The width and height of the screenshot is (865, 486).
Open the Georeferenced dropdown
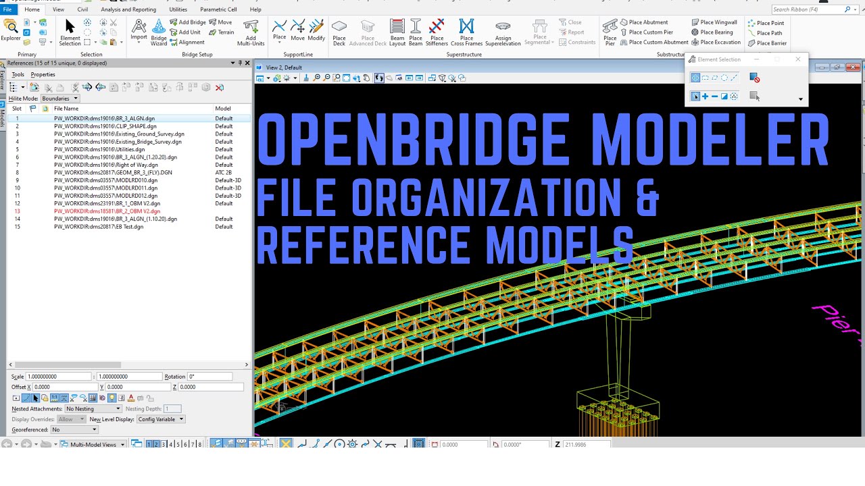click(x=74, y=430)
